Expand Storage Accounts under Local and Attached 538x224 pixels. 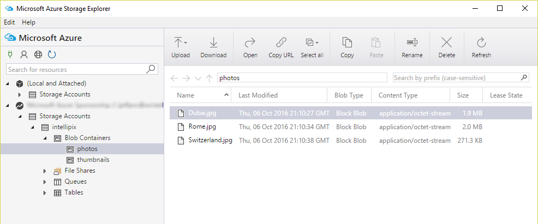[20, 94]
